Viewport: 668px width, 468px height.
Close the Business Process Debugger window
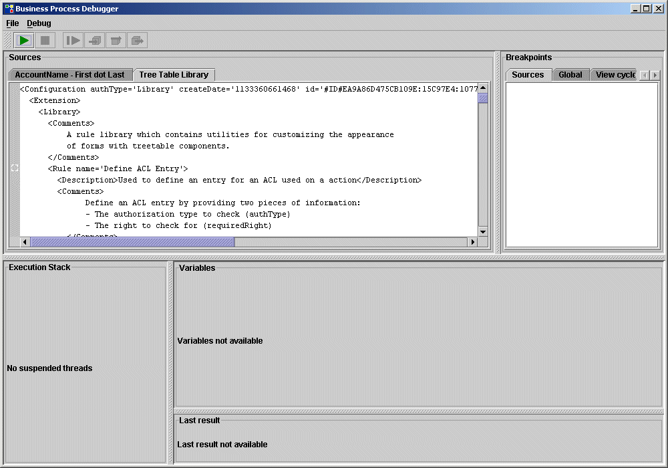658,8
